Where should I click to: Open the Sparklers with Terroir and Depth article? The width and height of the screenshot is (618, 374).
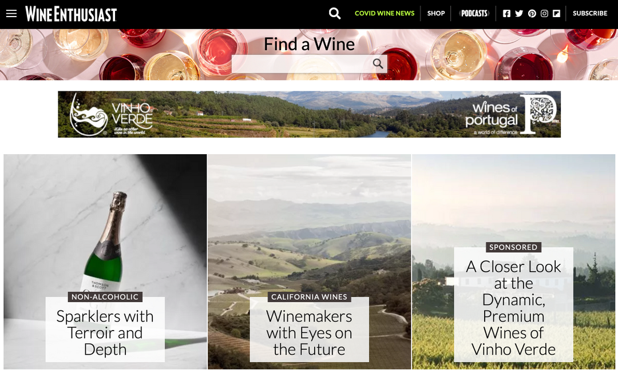[x=105, y=333]
